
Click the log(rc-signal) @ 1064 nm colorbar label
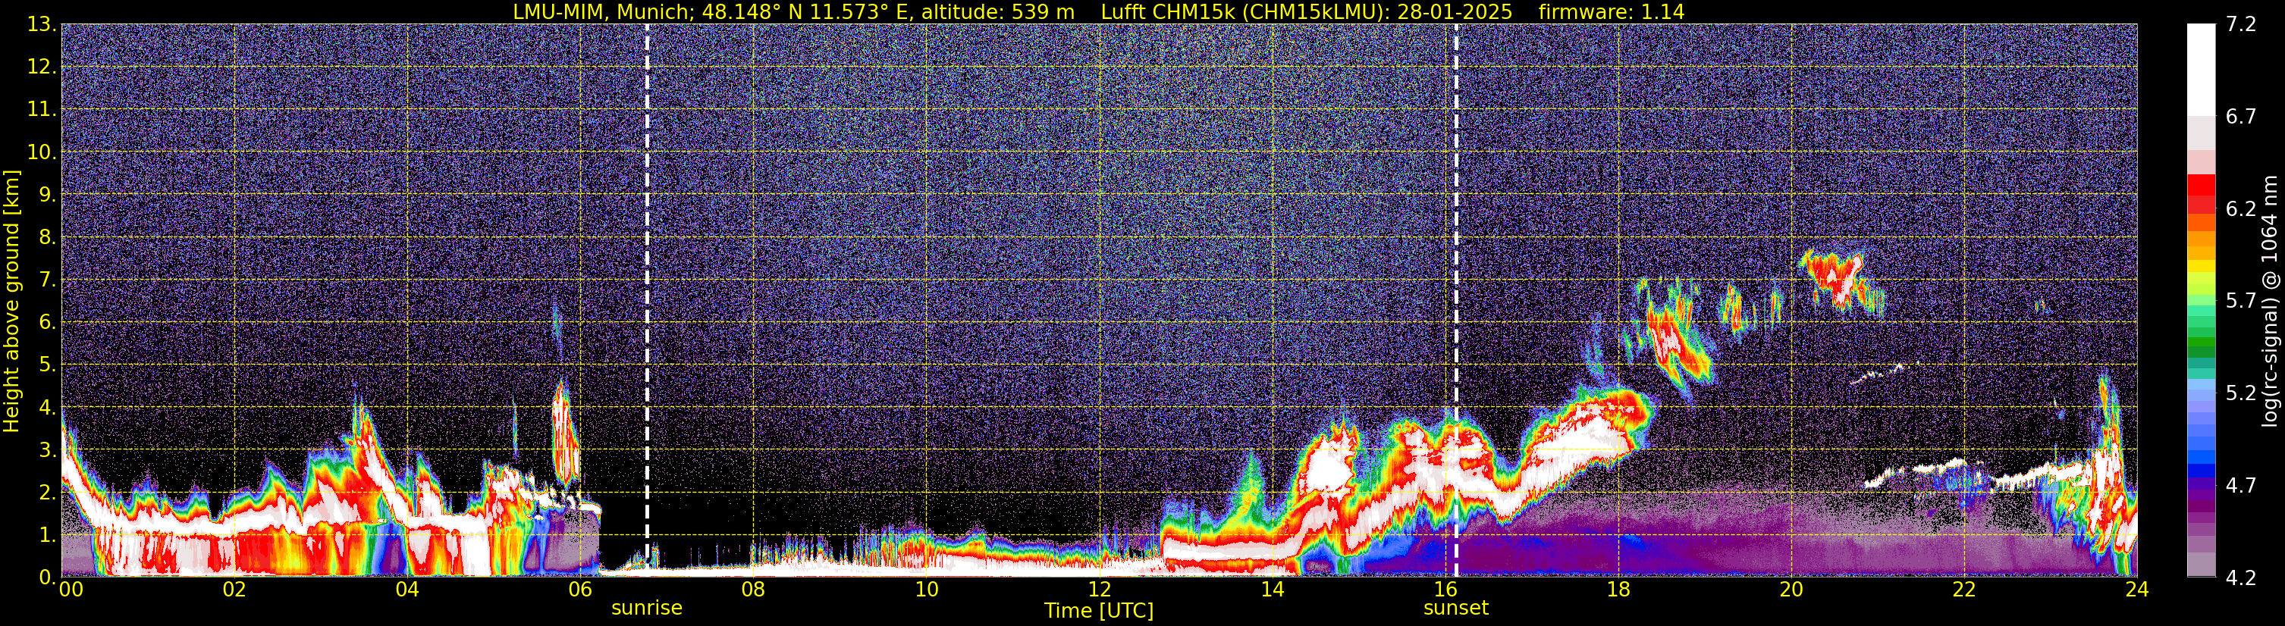point(2269,302)
